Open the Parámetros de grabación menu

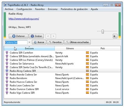74,9
